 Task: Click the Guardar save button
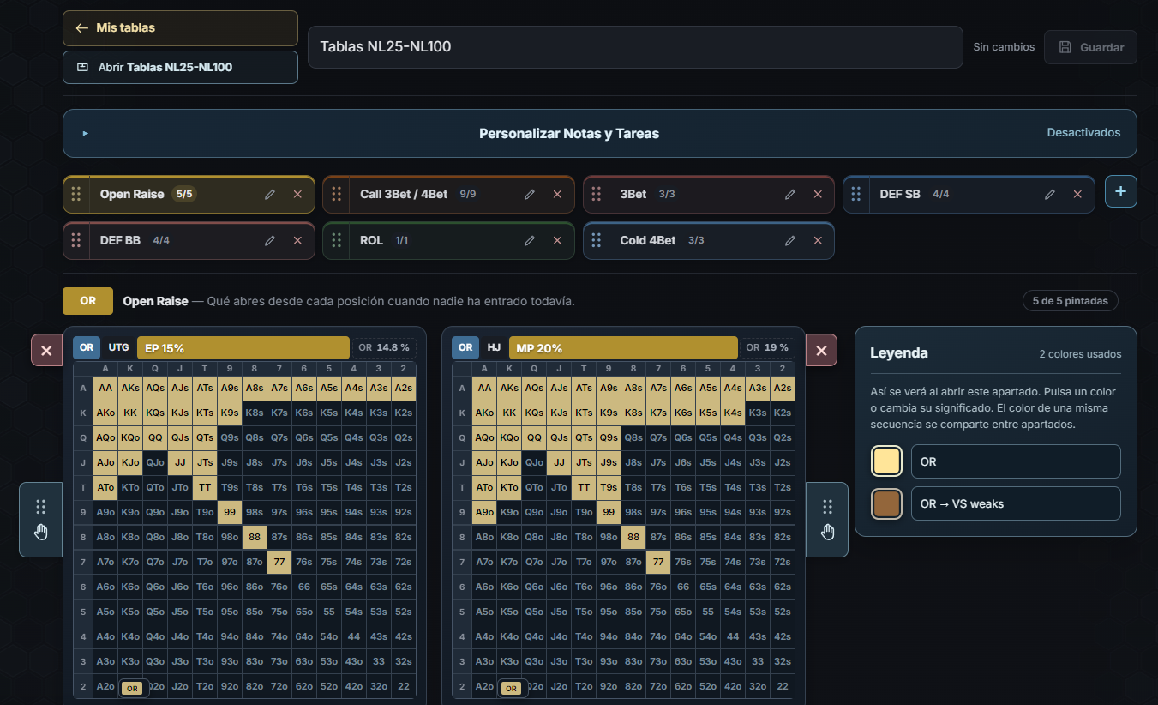[1090, 47]
